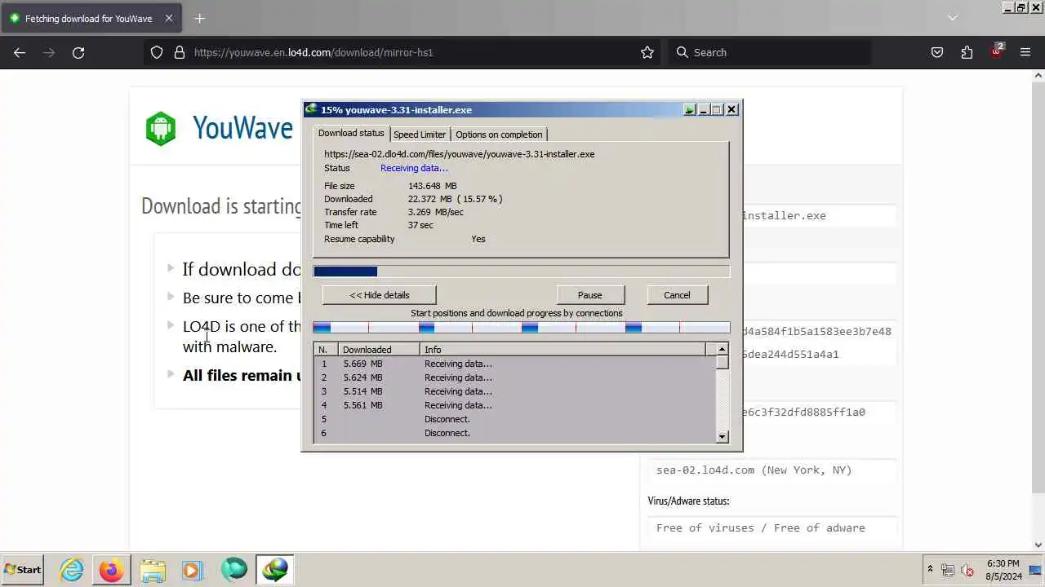The image size is (1045, 587).
Task: Click the N. column header
Action: [327, 350]
